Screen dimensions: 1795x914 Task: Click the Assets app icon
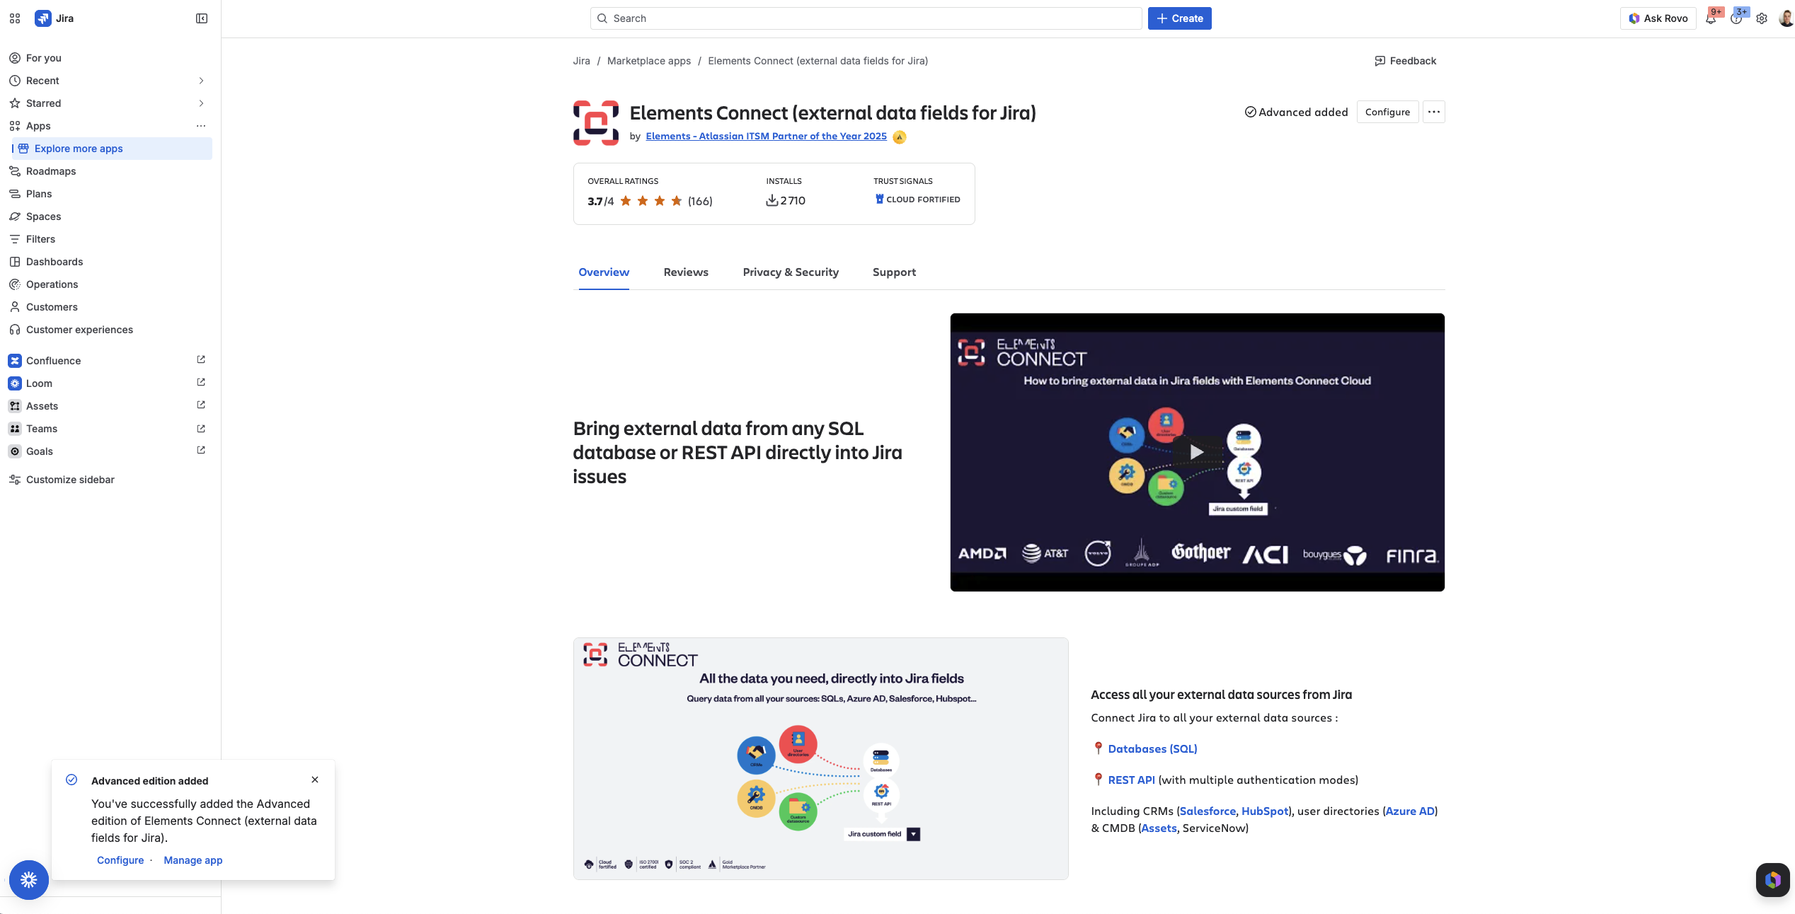pyautogui.click(x=15, y=406)
